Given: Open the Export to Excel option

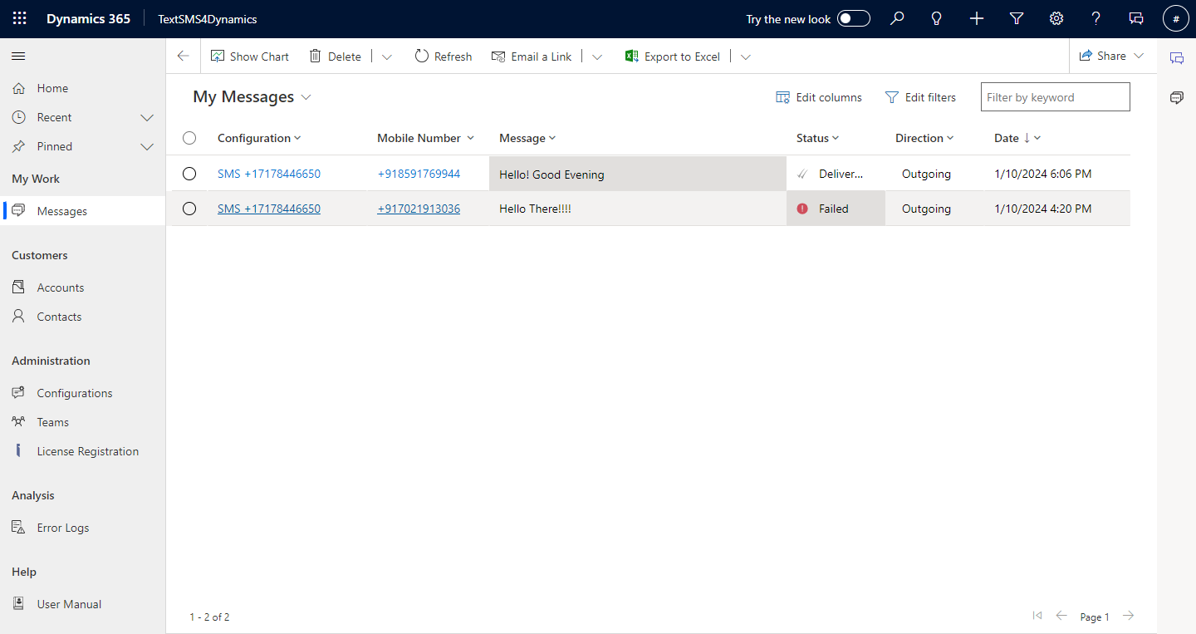Looking at the screenshot, I should (673, 56).
